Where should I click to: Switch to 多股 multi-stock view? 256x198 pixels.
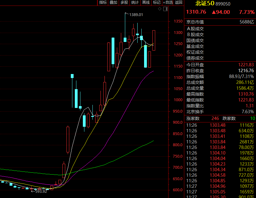pos(124,2)
